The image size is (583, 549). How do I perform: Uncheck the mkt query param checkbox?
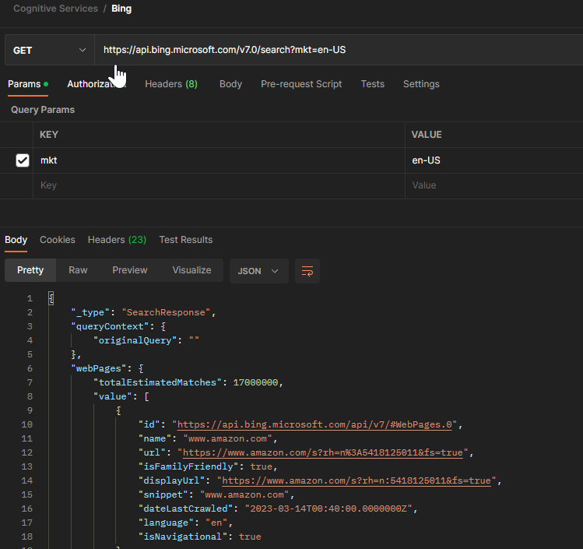23,160
